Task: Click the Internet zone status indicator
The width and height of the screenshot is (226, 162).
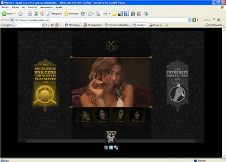Action: (200, 160)
